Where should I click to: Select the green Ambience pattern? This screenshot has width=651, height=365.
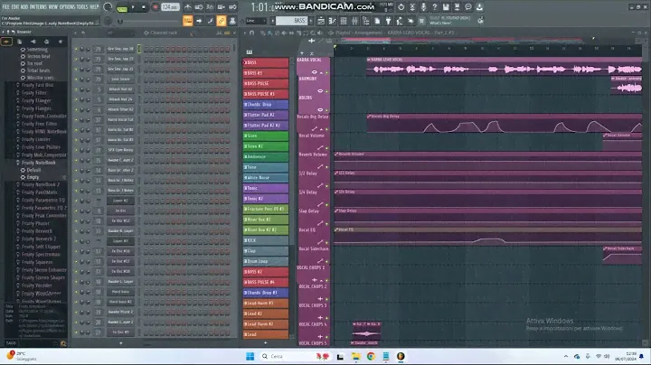(268, 156)
